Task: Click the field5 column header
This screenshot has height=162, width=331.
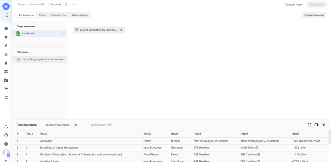Action: coord(197,134)
